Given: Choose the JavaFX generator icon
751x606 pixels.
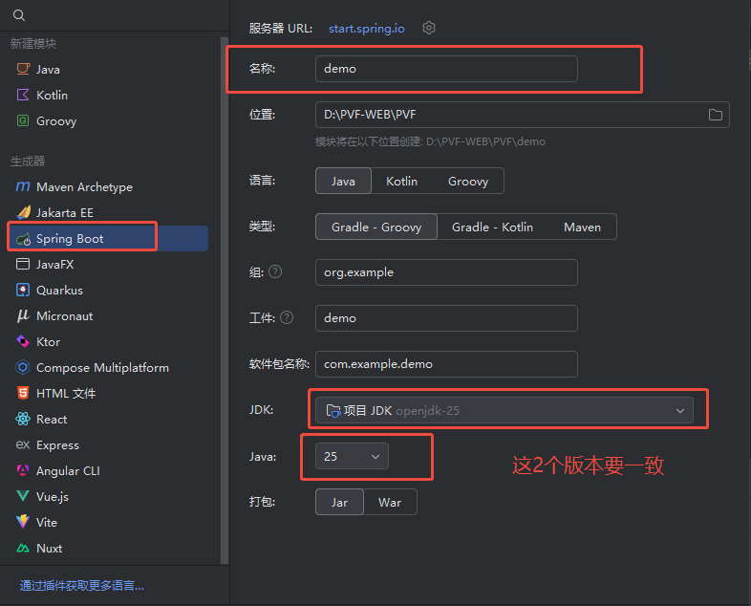Looking at the screenshot, I should [x=23, y=264].
